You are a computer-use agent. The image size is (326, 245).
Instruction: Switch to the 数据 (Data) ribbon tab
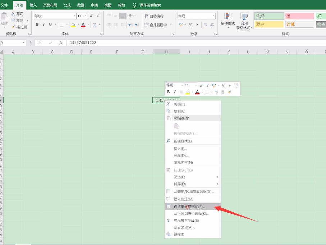coord(81,5)
